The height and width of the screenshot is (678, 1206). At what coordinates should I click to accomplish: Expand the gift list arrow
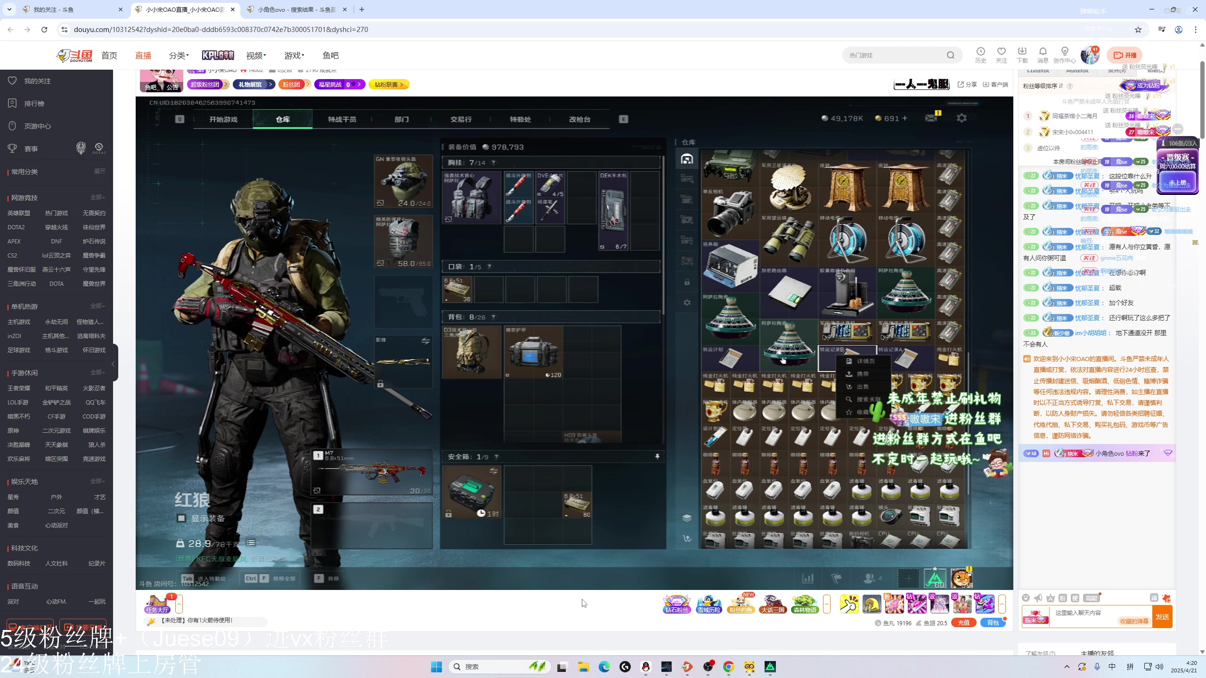tap(1002, 604)
